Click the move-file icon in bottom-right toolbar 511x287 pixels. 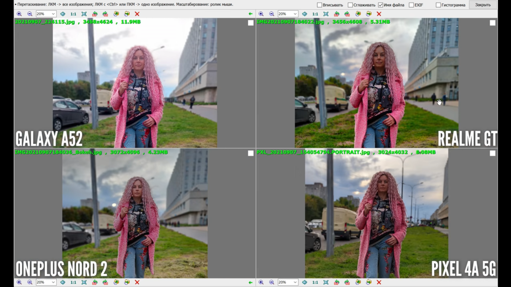click(x=369, y=282)
